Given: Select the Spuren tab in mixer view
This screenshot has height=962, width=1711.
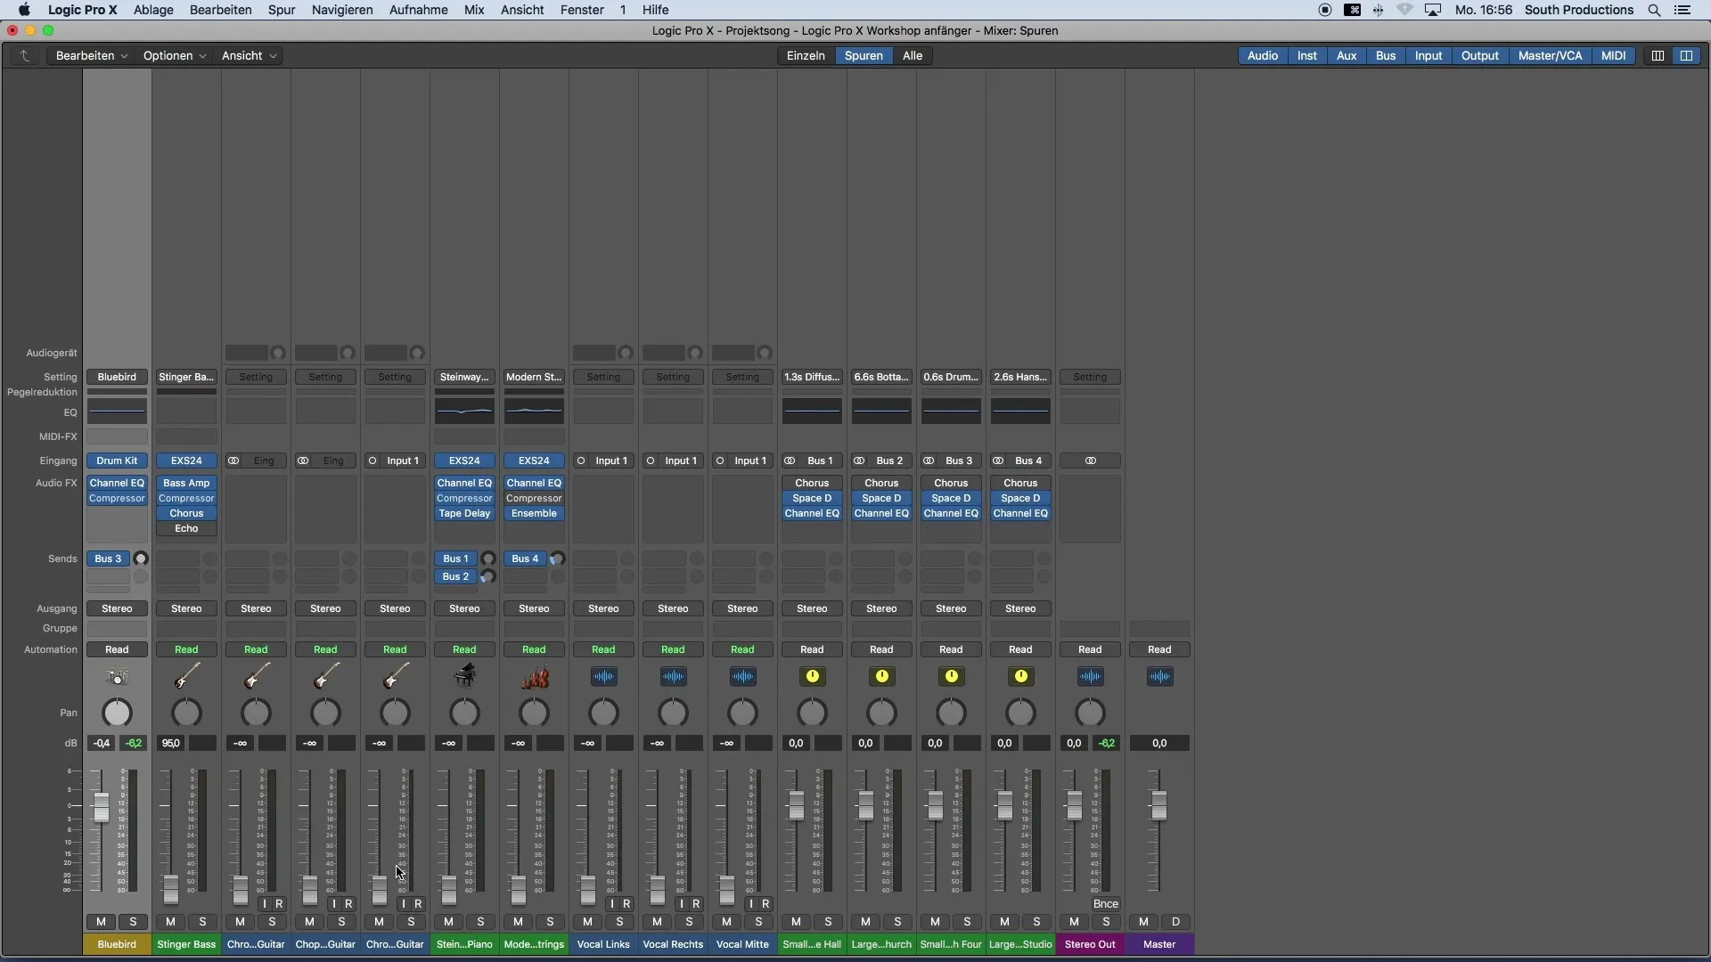Looking at the screenshot, I should pos(863,54).
